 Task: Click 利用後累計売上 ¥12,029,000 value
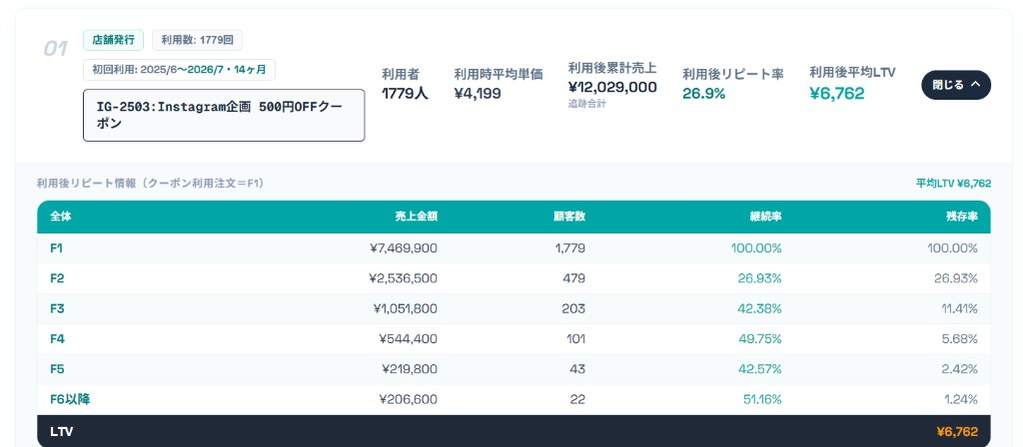point(612,87)
